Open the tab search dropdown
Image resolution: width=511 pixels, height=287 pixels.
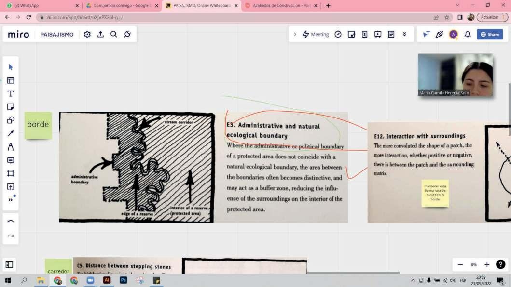[457, 5]
